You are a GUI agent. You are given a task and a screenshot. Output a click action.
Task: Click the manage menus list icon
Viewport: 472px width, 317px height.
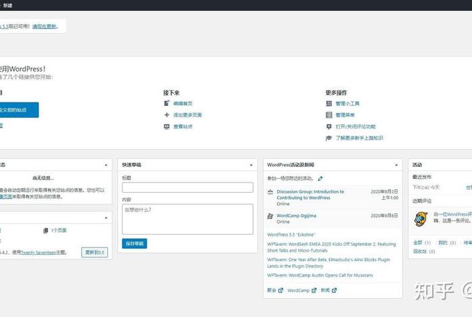[x=329, y=115]
